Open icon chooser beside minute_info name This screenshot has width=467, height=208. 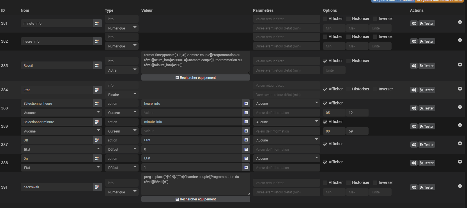click(97, 24)
